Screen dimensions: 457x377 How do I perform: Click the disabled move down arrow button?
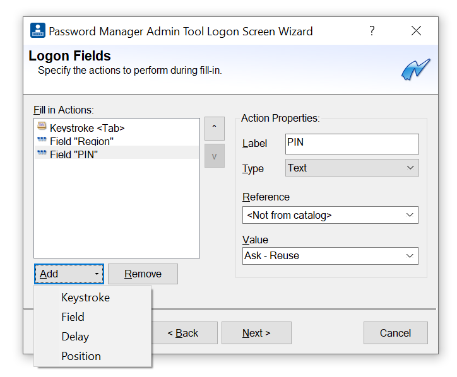[x=214, y=156]
